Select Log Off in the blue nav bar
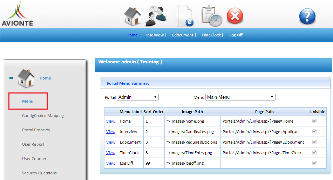Viewport: 333px width, 180px height. [236, 35]
